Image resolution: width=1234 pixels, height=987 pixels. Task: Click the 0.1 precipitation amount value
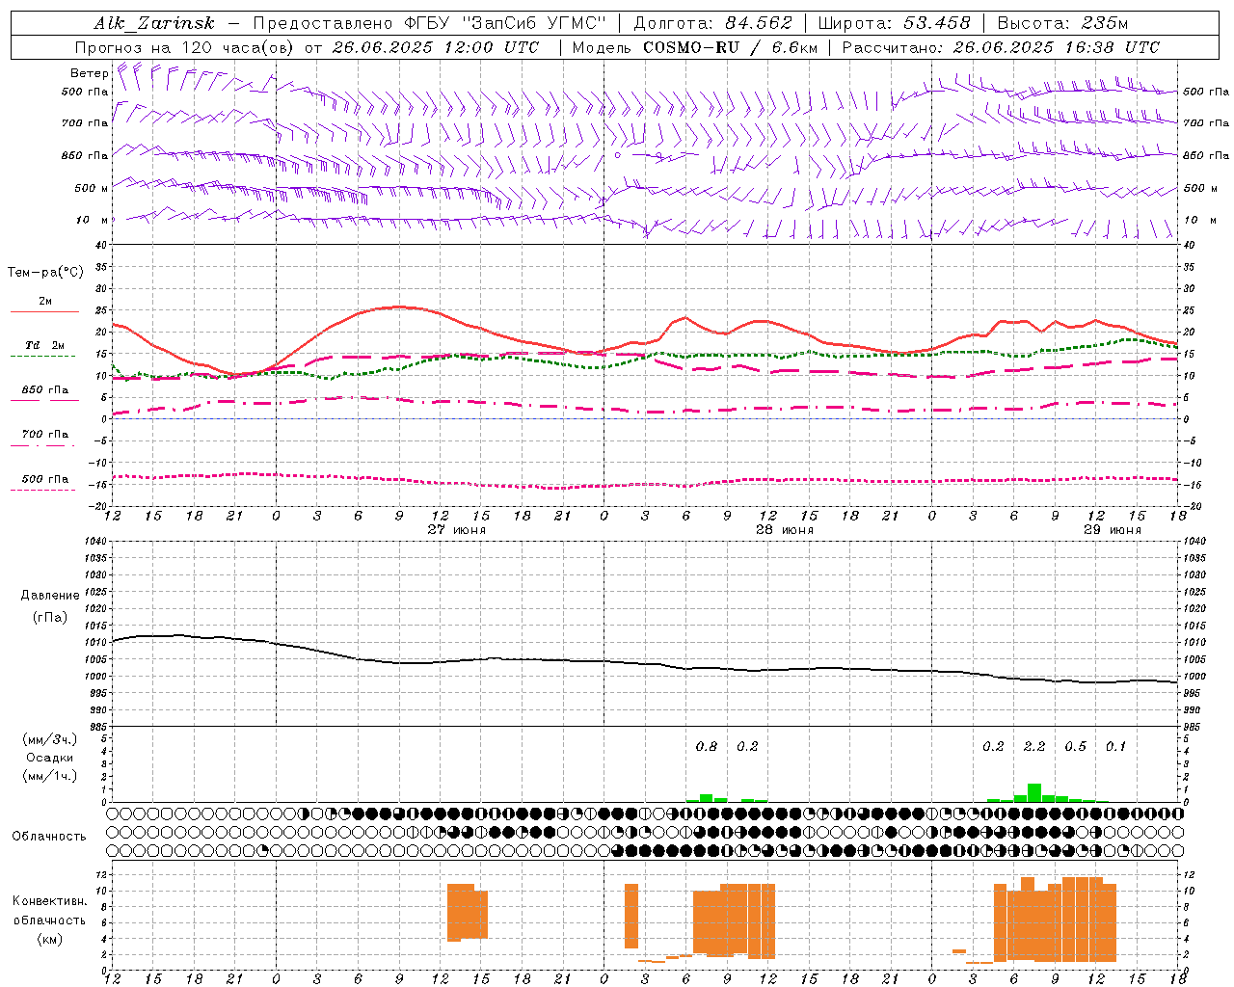coord(1115,746)
